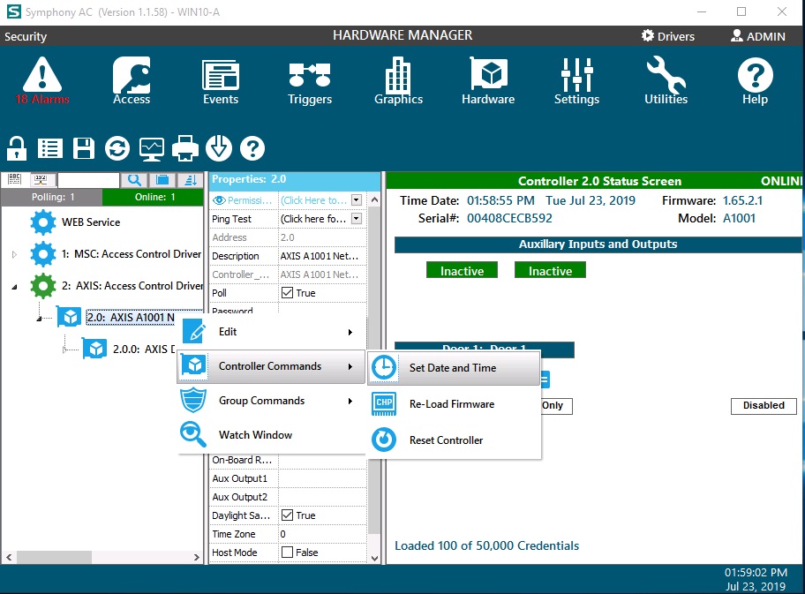Open the Events section

click(x=221, y=81)
